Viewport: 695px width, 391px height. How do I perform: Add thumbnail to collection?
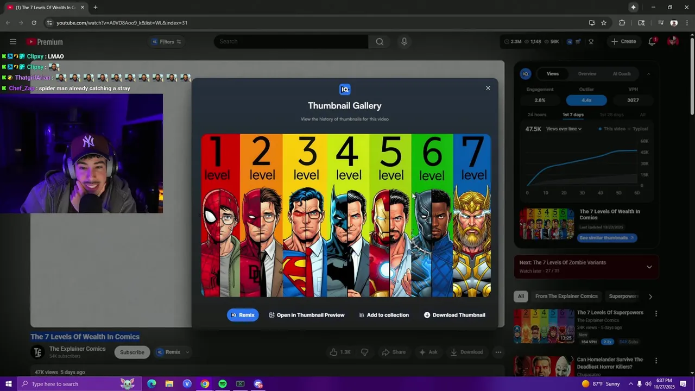point(384,315)
